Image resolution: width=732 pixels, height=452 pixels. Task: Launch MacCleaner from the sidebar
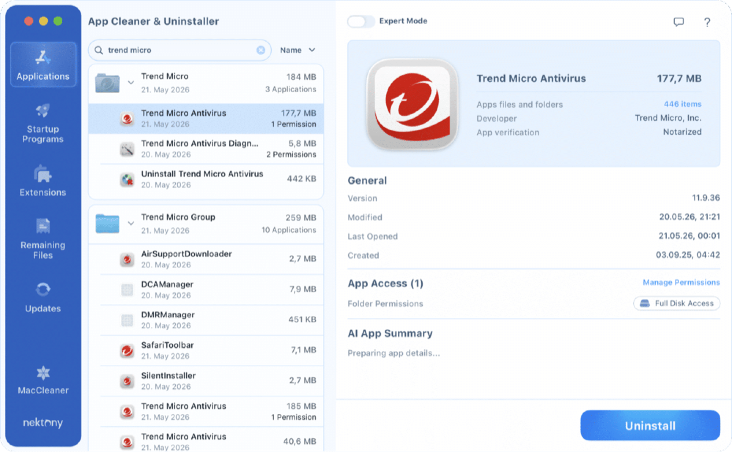coord(43,380)
